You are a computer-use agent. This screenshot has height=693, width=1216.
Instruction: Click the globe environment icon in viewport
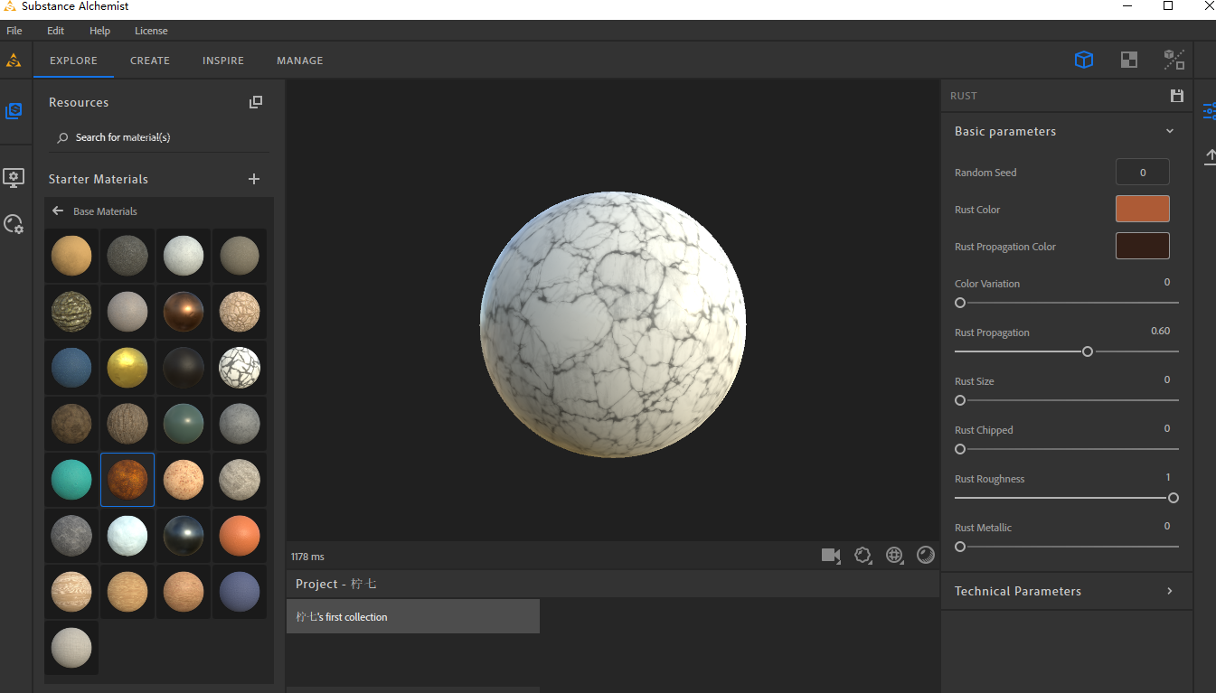coord(894,555)
